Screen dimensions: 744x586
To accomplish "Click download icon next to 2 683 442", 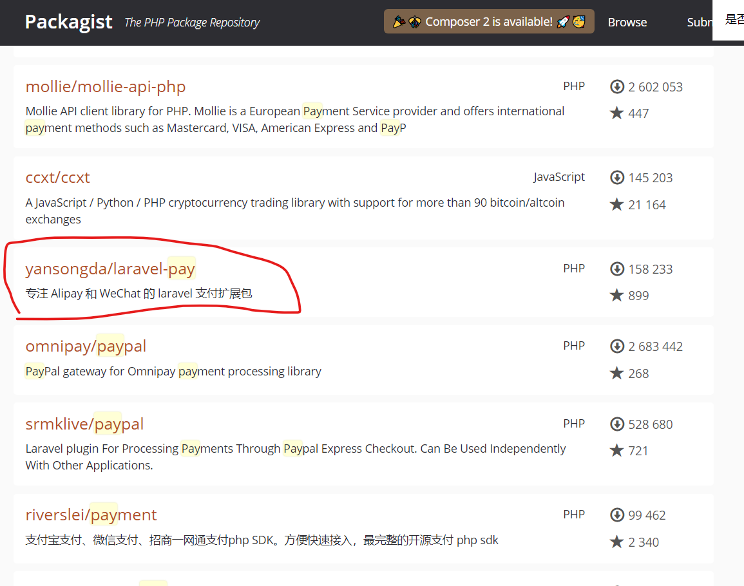I will (x=617, y=346).
